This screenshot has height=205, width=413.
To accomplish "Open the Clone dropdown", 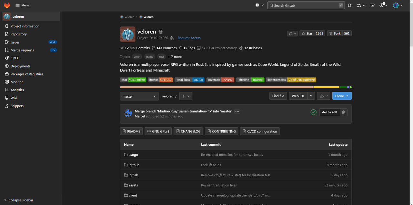I will [x=342, y=96].
